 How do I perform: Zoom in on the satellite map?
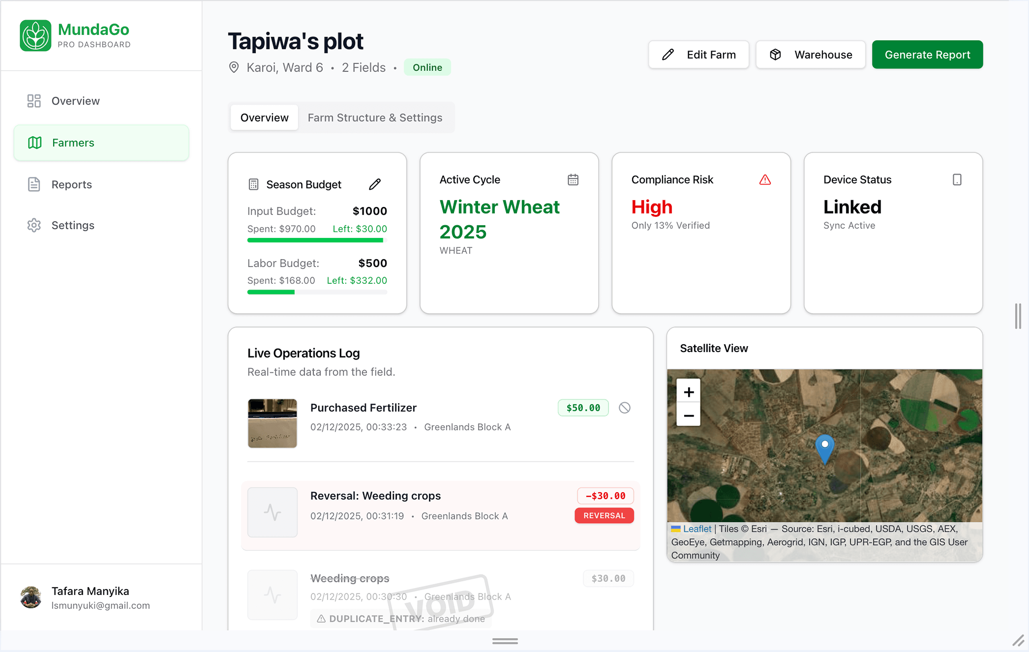tap(689, 392)
